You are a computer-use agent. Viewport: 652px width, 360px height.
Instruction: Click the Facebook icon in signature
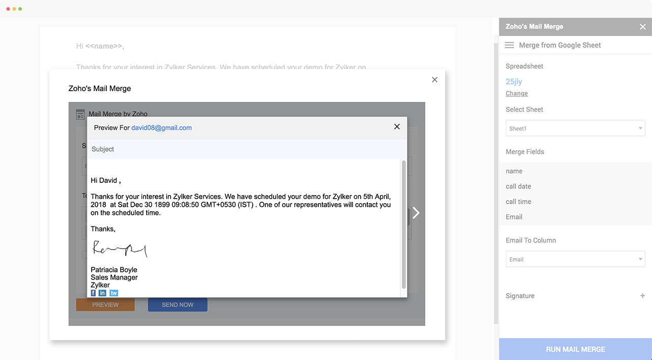93,293
